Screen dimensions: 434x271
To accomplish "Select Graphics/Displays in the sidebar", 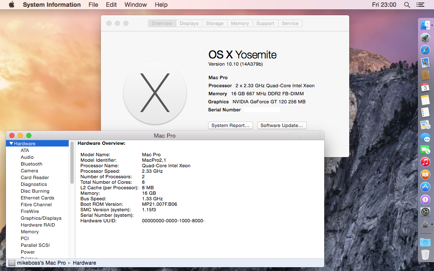I will click(x=41, y=218).
